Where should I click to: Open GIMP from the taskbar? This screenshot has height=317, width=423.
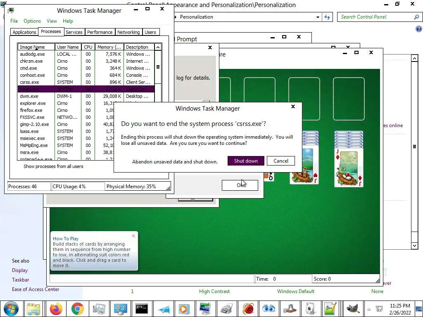[353, 309]
